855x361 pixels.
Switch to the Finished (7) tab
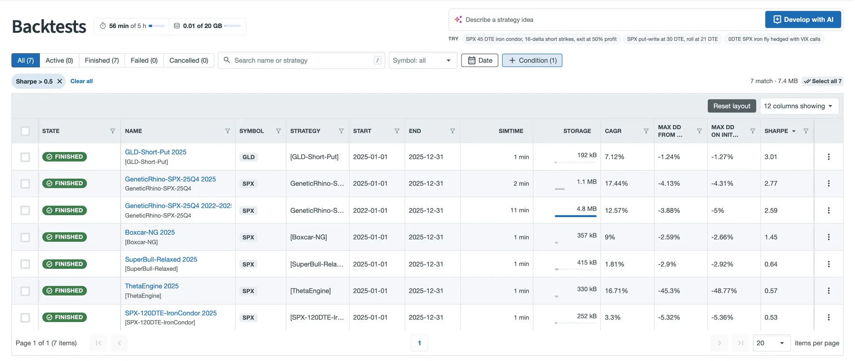click(x=102, y=60)
